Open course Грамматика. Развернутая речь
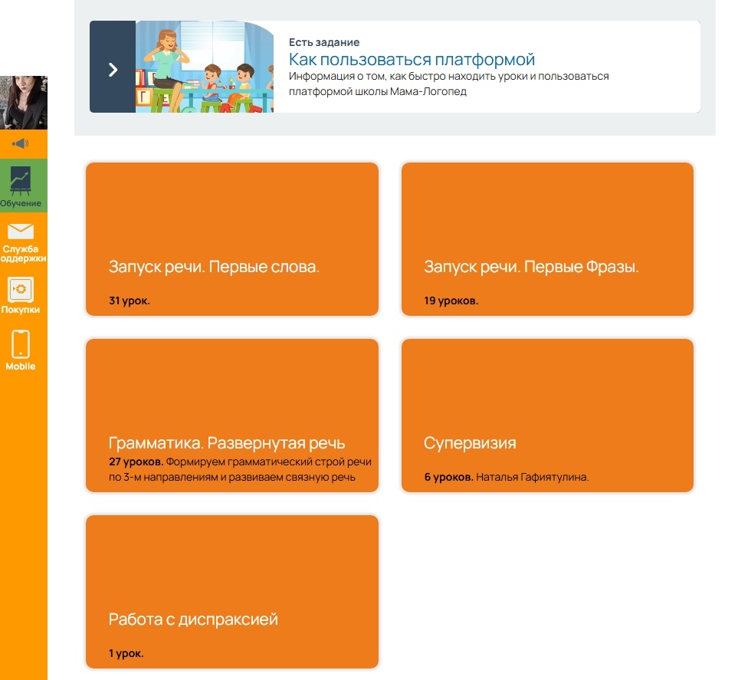738x680 pixels. 232,416
